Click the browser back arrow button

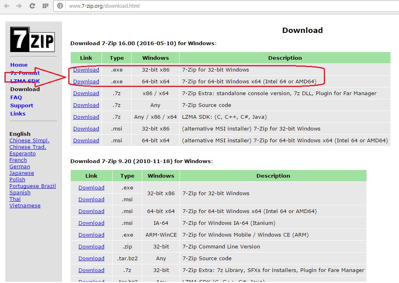click(7, 6)
